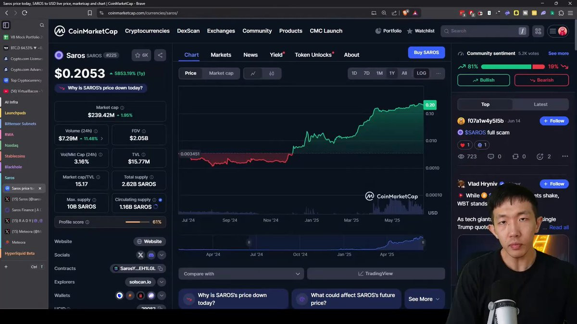577x324 pixels.
Task: Set chart range to All
Action: 404,73
